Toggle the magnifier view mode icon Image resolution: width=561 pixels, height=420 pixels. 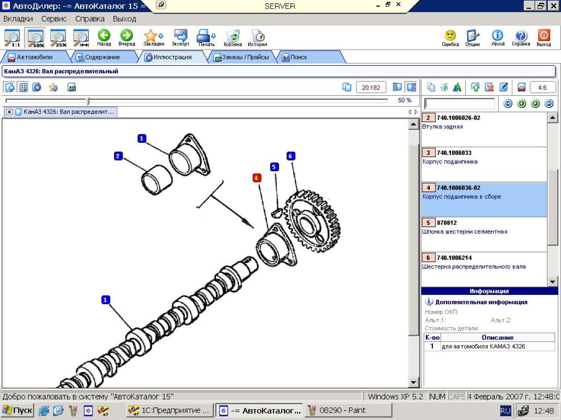(10, 87)
